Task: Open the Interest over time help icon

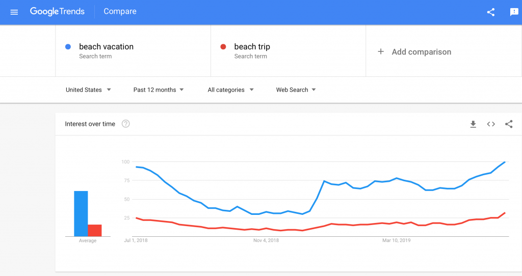Action: tap(126, 124)
